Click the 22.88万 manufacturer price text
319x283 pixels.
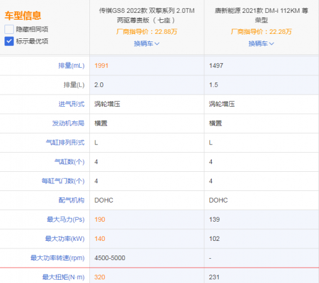tap(166, 32)
